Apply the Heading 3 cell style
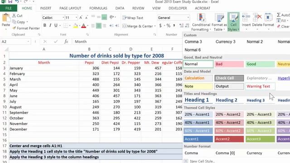 pos(260,100)
